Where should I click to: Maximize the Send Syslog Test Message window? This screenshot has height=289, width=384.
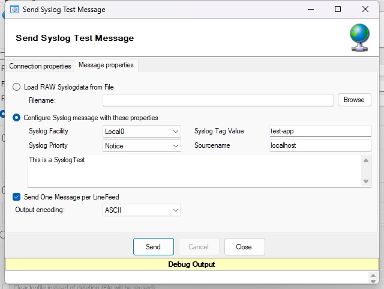pos(338,10)
